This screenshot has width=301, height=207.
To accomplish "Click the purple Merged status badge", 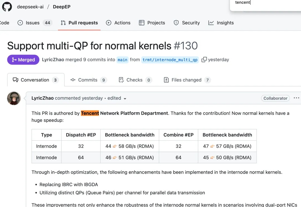I will pyautogui.click(x=23, y=60).
